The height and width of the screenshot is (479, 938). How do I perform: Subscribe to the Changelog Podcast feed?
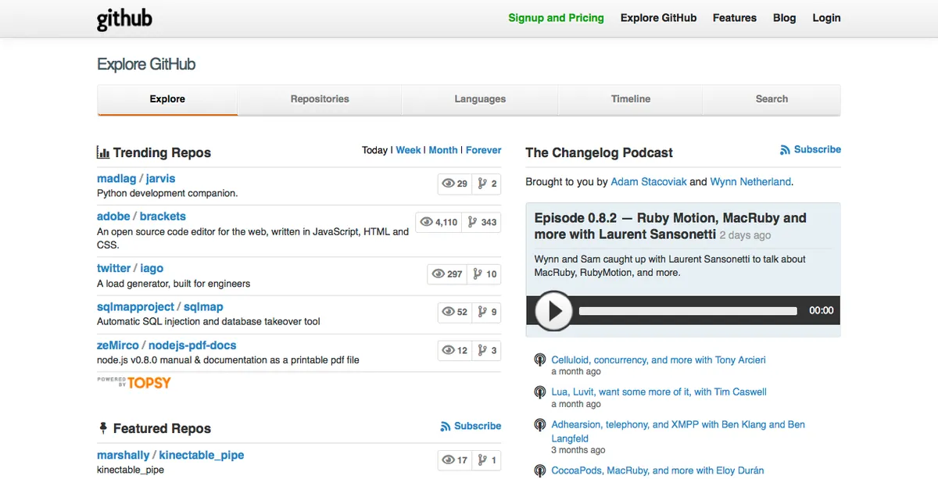[811, 149]
